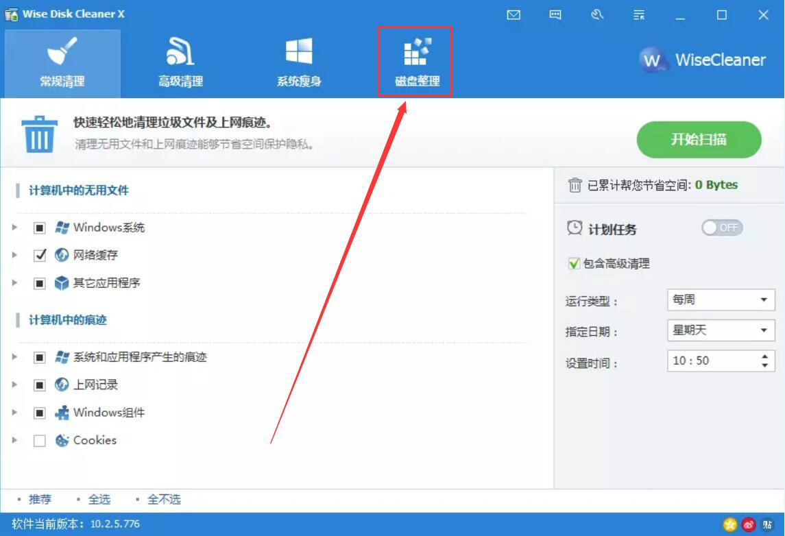785x536 pixels.
Task: Increase the time with up arrow
Action: click(764, 356)
